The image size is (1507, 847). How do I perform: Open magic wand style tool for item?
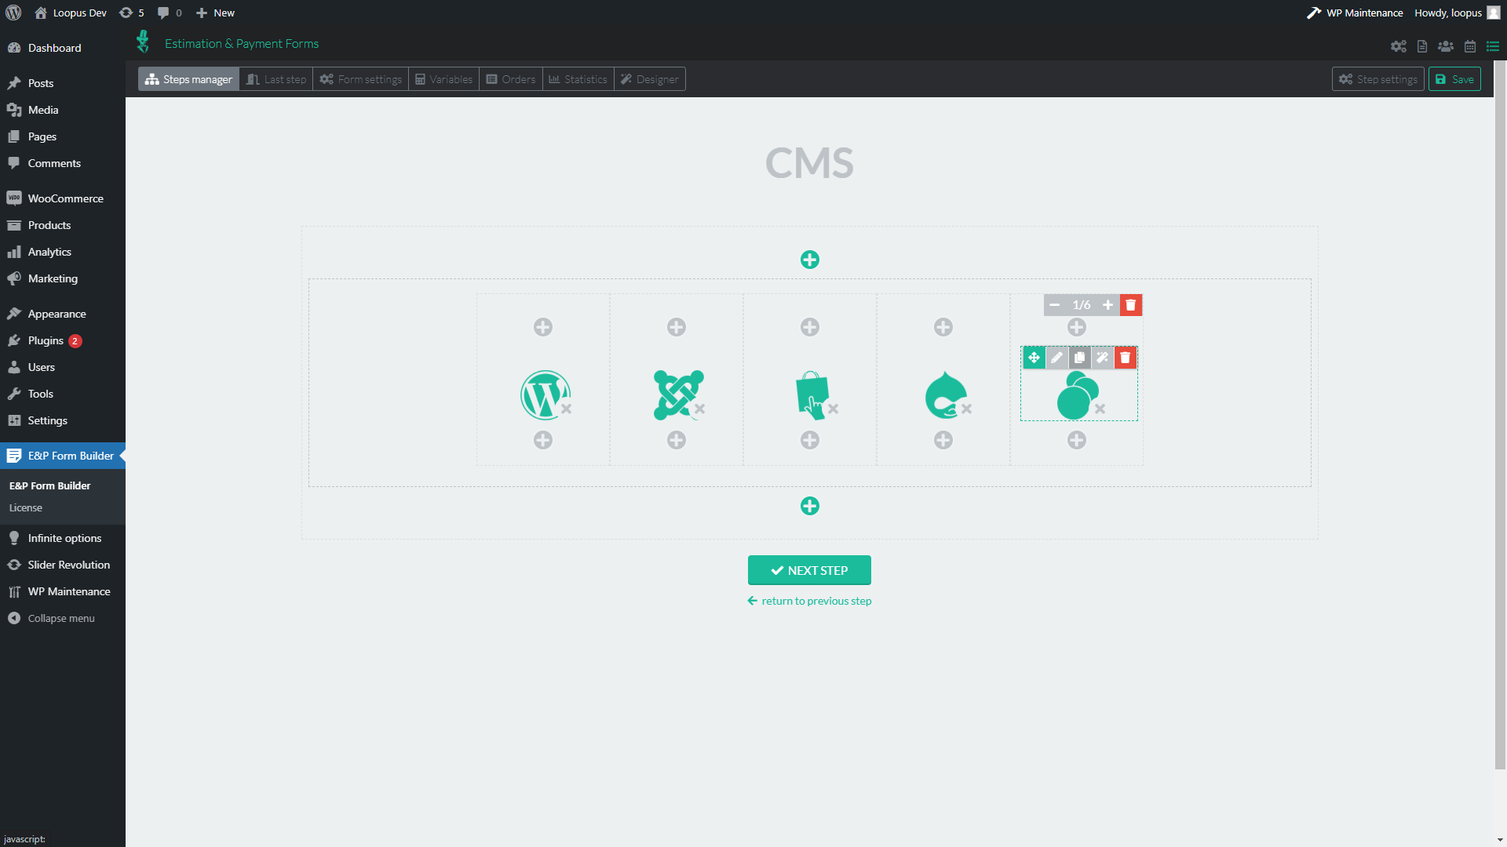[1102, 358]
